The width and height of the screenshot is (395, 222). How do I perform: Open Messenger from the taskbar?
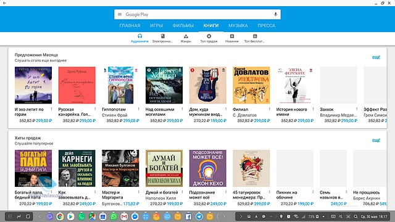[x=135, y=216]
